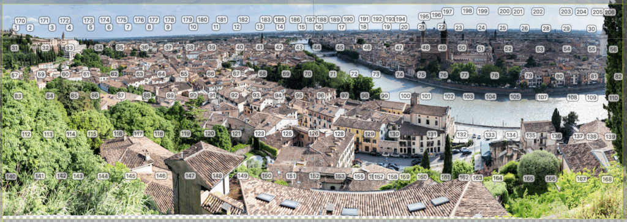Click control point marker 82
This screenshot has height=222, width=627.
pos(618,76)
